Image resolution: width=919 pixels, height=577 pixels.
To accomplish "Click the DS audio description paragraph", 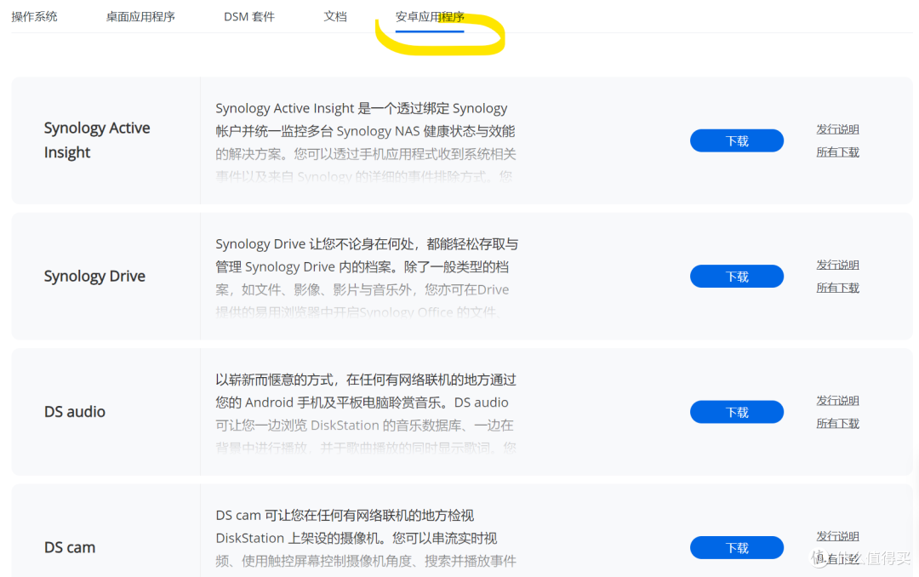I will pyautogui.click(x=365, y=414).
